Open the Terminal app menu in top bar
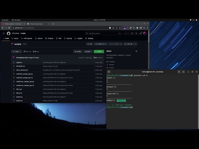Viewport: 199px width, 149px height. pos(16,20)
